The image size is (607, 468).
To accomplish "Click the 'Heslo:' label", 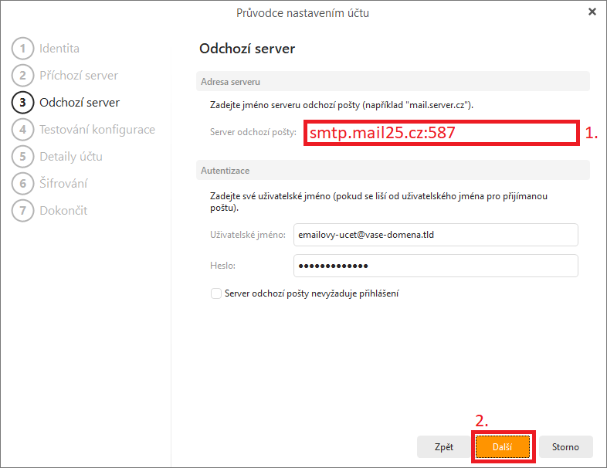I will [222, 266].
